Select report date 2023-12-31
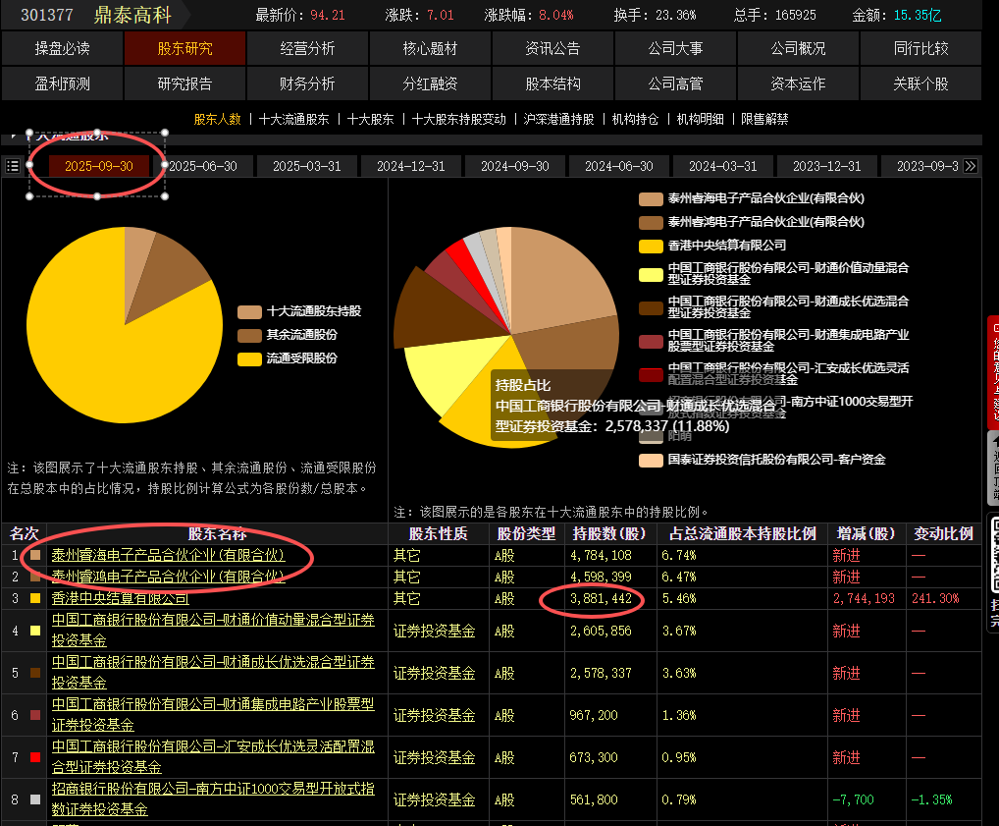The image size is (999, 826). tap(827, 166)
